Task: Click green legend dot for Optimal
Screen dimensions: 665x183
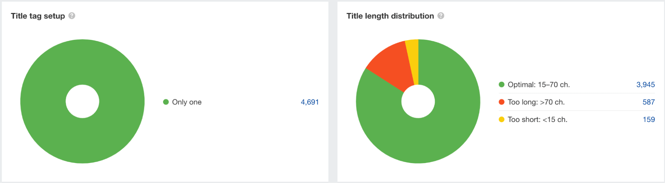Action: 501,85
